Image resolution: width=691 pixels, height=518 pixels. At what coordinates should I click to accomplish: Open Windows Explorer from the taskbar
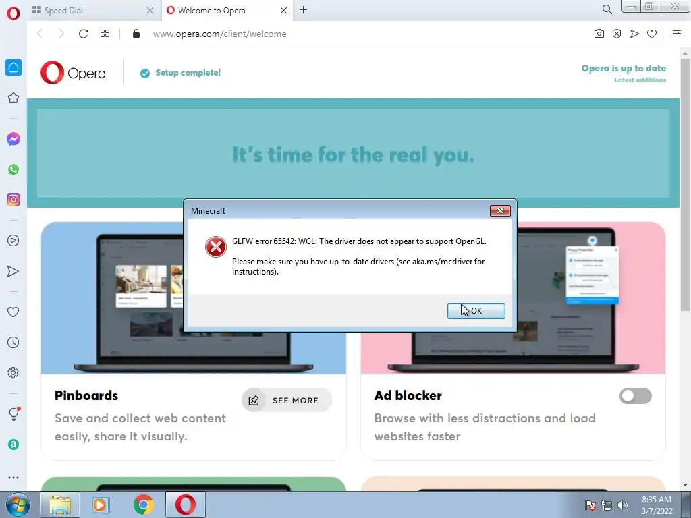60,505
